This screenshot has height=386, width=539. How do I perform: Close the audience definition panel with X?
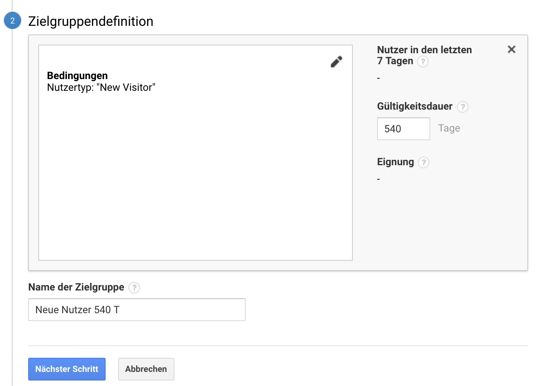pos(511,49)
